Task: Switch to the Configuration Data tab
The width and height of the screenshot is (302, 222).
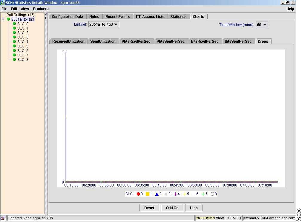Action: tap(68, 16)
